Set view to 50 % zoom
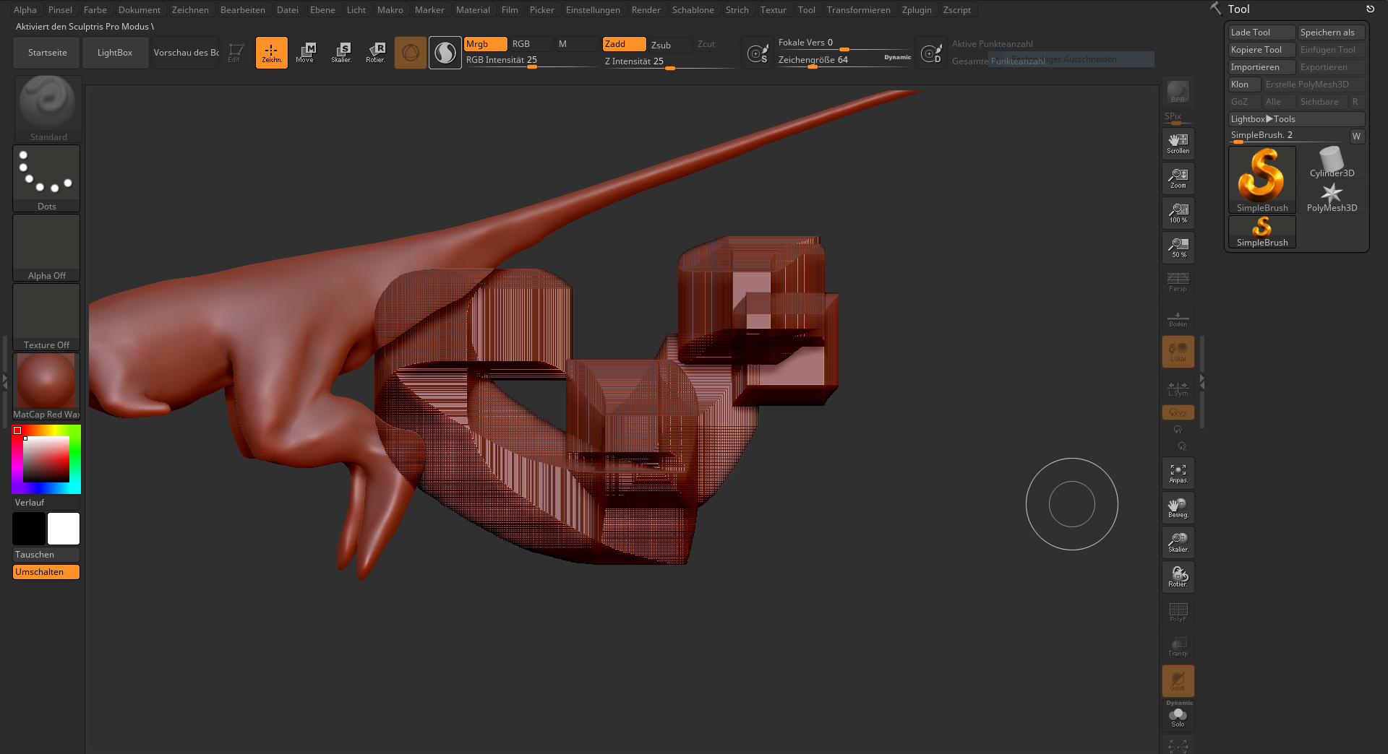Image resolution: width=1388 pixels, height=754 pixels. pyautogui.click(x=1178, y=248)
